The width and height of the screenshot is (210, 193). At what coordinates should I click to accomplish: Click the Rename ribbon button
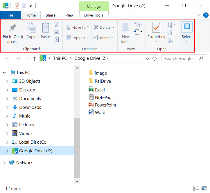pos(103,38)
